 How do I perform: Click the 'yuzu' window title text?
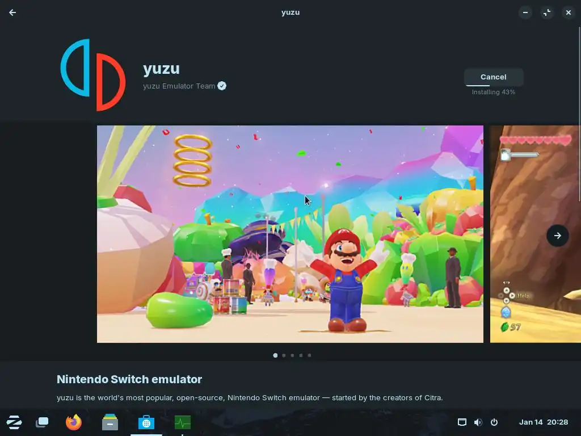[x=290, y=12]
